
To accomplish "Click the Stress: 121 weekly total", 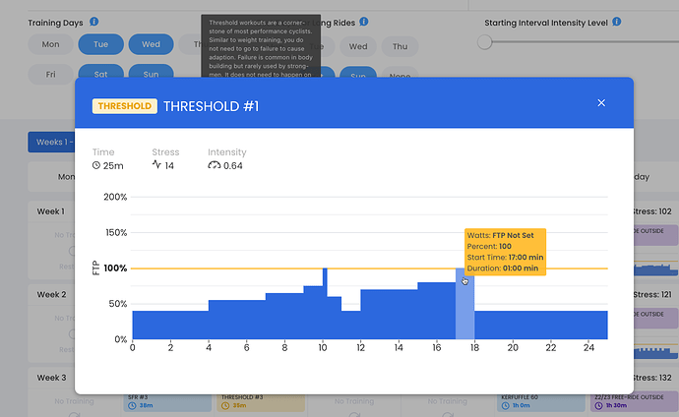I will click(x=652, y=295).
